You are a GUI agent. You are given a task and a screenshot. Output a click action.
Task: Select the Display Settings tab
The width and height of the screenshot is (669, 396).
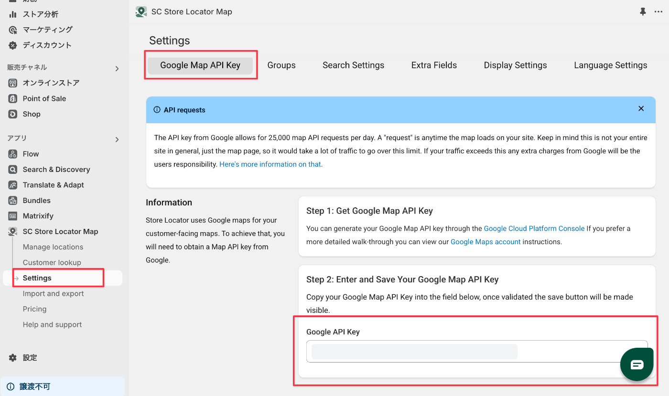515,65
